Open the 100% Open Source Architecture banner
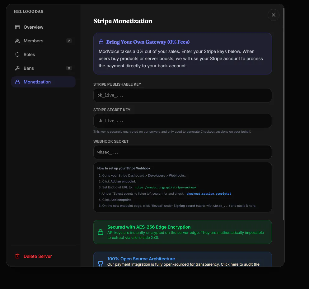 click(182, 259)
